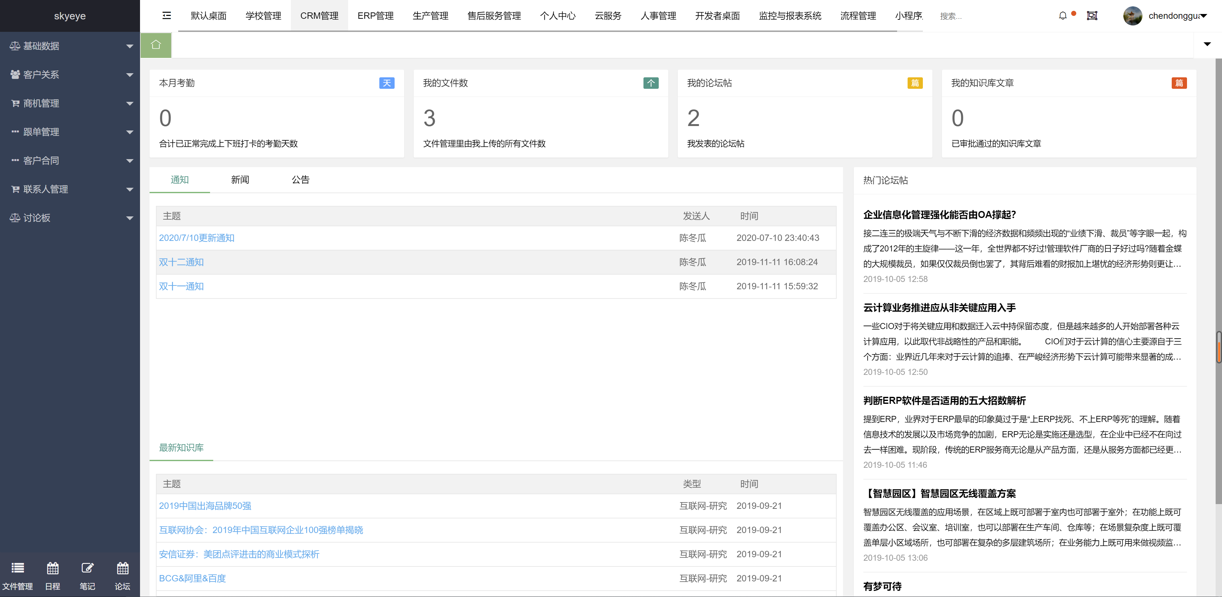Screen dimensions: 1222x597
Task: Click the 跟单管理 dots icon
Action: click(x=15, y=132)
